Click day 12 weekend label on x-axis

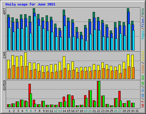click(56, 111)
